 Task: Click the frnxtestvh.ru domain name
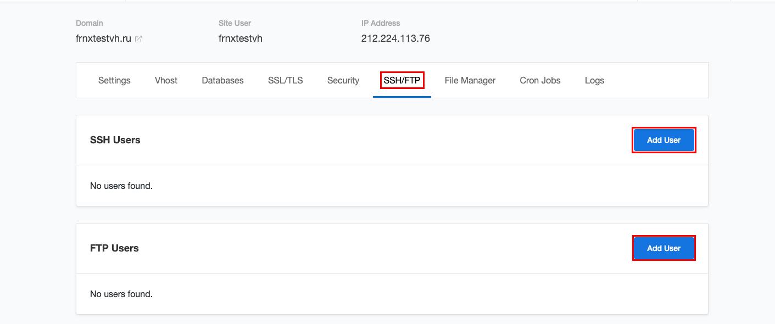coord(103,39)
